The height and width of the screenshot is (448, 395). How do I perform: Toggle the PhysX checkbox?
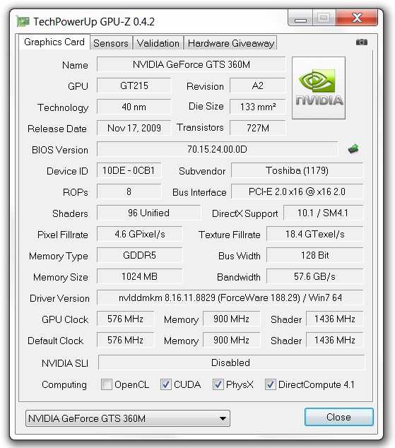218,384
